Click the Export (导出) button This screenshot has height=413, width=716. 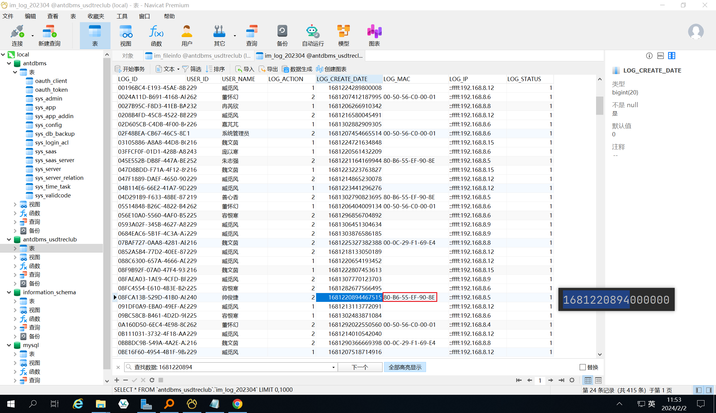point(268,69)
